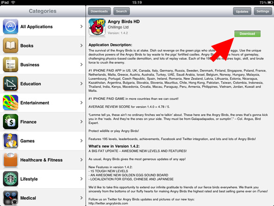Select the Books category icon
Viewport: 274px width, 206px height.
tap(10, 46)
